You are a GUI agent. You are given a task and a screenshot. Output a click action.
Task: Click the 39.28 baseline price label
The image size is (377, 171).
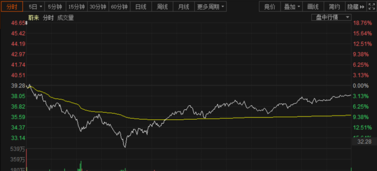point(18,86)
